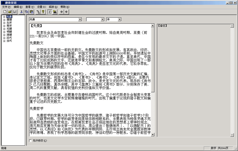Open help via the question mark icon
This screenshot has height=151, width=238.
click(x=43, y=12)
